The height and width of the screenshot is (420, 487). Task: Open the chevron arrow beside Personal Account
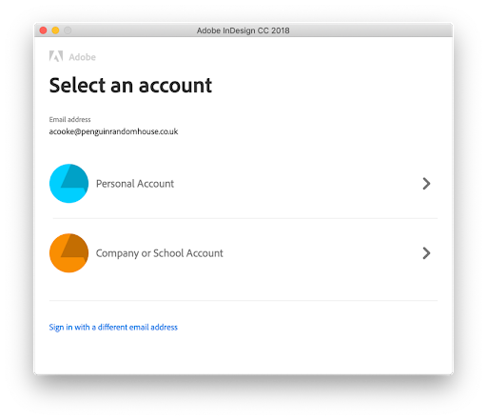pos(426,184)
